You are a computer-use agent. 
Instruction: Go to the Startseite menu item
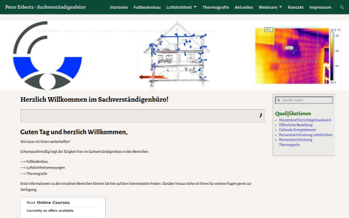tap(119, 8)
